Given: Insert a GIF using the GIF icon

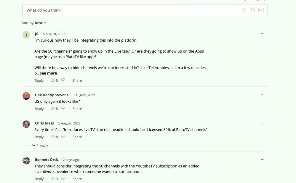Looking at the screenshot, I should coord(261,10).
